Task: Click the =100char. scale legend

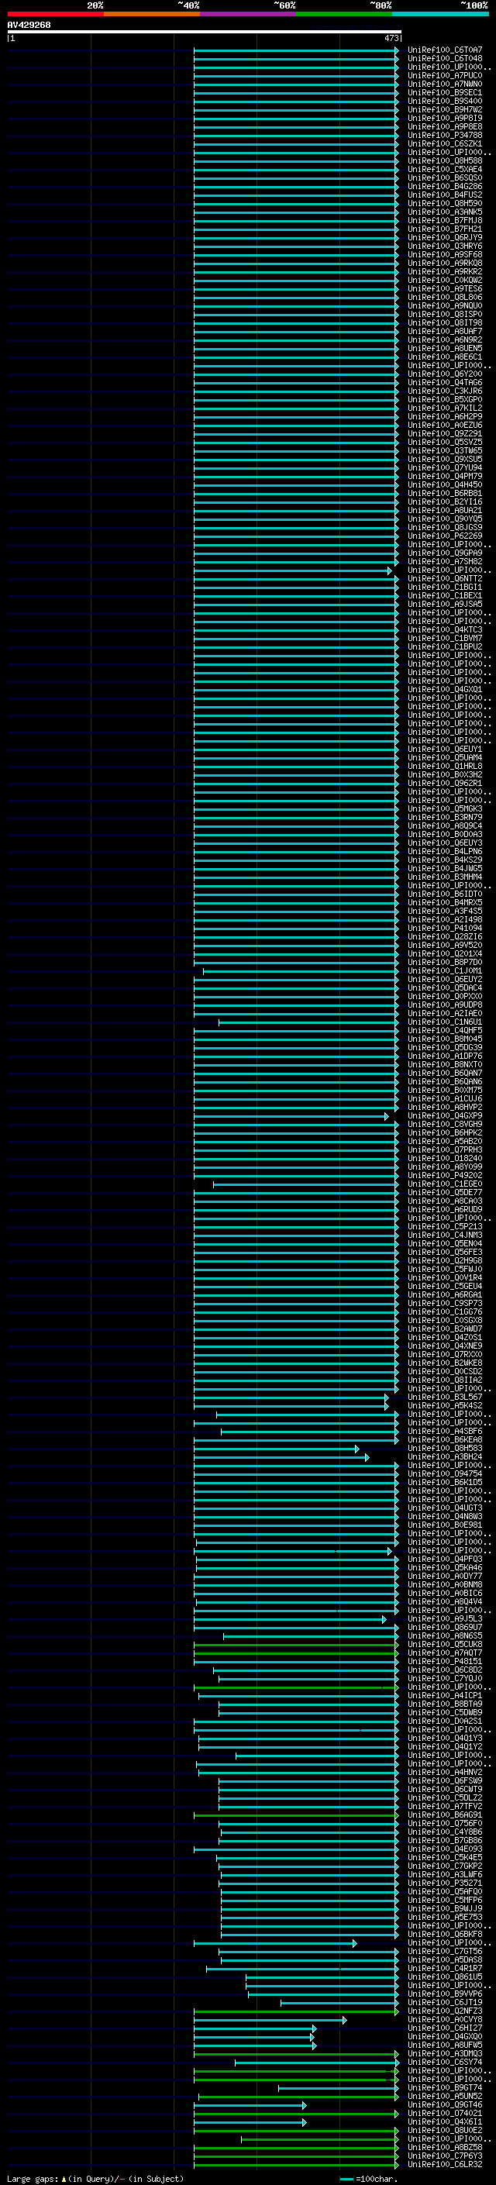Action: pyautogui.click(x=367, y=2178)
